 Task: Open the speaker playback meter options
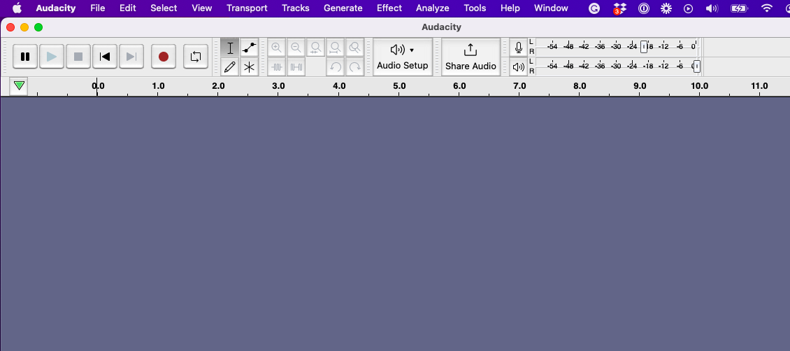(x=519, y=66)
